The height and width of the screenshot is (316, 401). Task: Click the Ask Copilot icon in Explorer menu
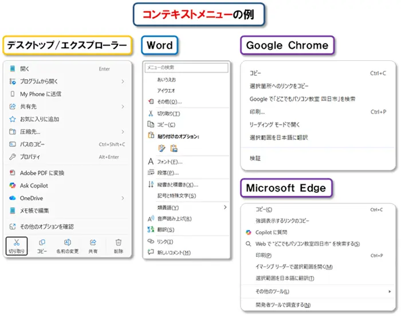[x=12, y=186]
